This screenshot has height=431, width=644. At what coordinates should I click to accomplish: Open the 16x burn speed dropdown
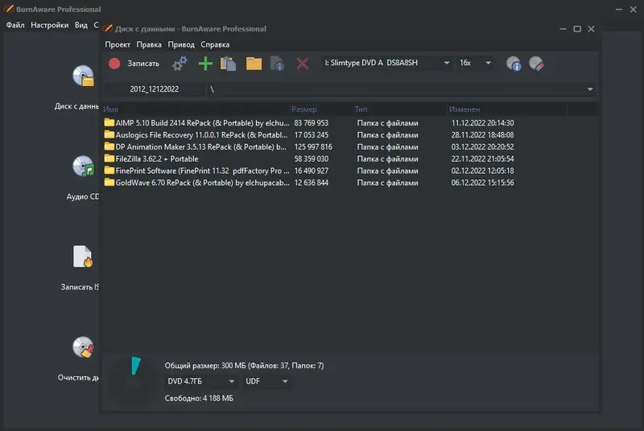point(475,63)
